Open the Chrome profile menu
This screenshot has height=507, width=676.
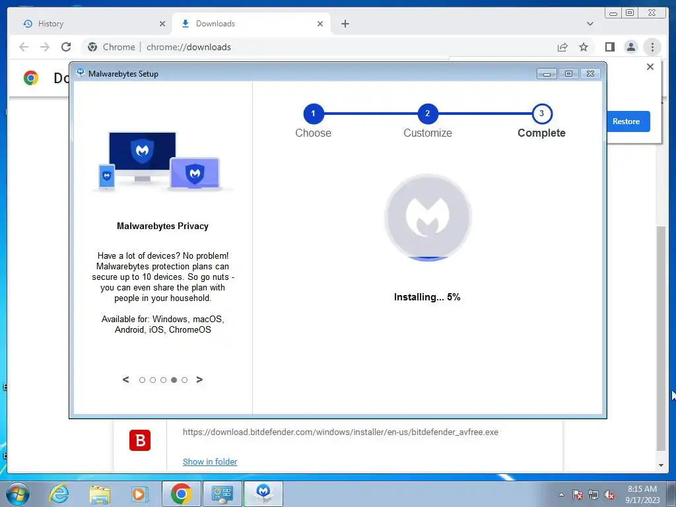tap(630, 47)
